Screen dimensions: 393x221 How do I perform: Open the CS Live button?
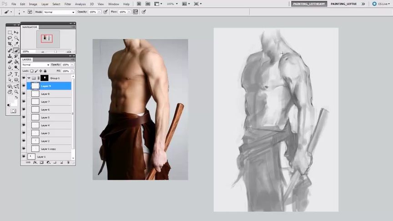coord(380,4)
